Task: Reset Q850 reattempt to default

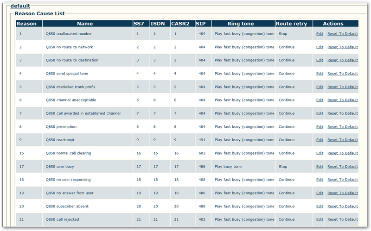Action: point(343,140)
